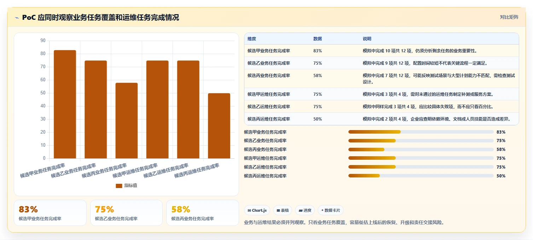Click the 说明 column header

point(367,39)
